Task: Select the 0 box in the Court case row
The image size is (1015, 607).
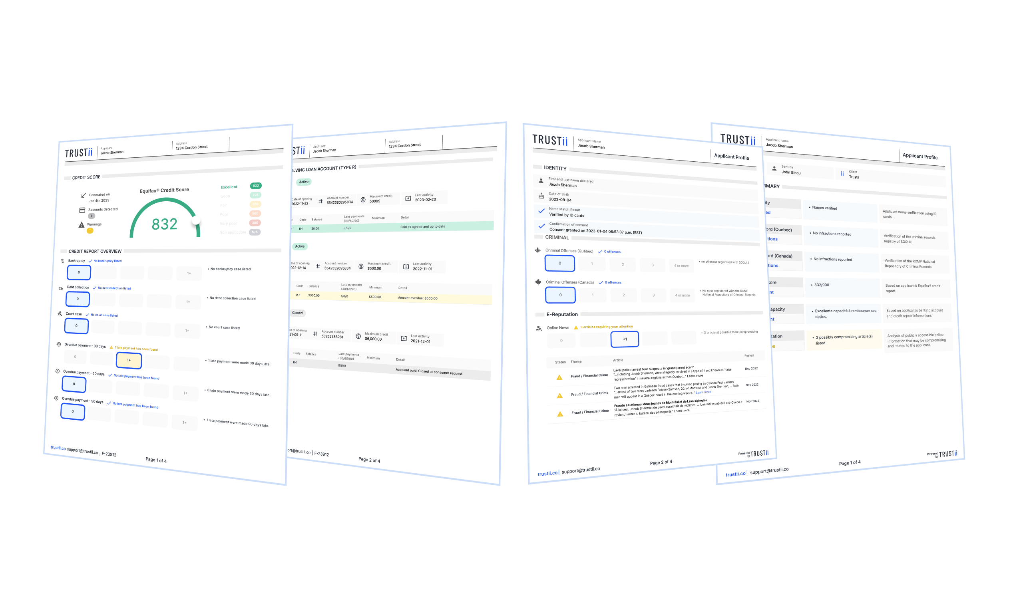Action: (x=76, y=325)
